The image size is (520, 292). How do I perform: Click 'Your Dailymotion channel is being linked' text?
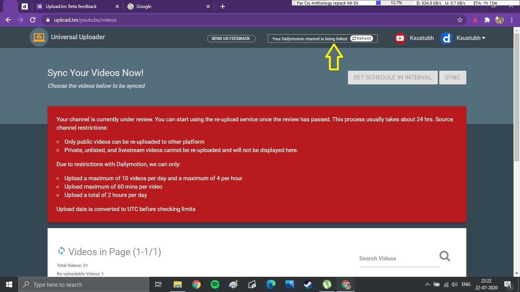tap(309, 39)
